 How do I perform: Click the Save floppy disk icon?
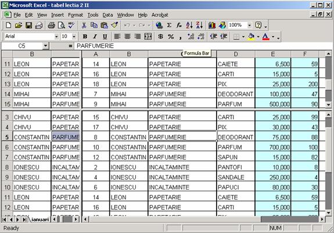pyautogui.click(x=29, y=26)
